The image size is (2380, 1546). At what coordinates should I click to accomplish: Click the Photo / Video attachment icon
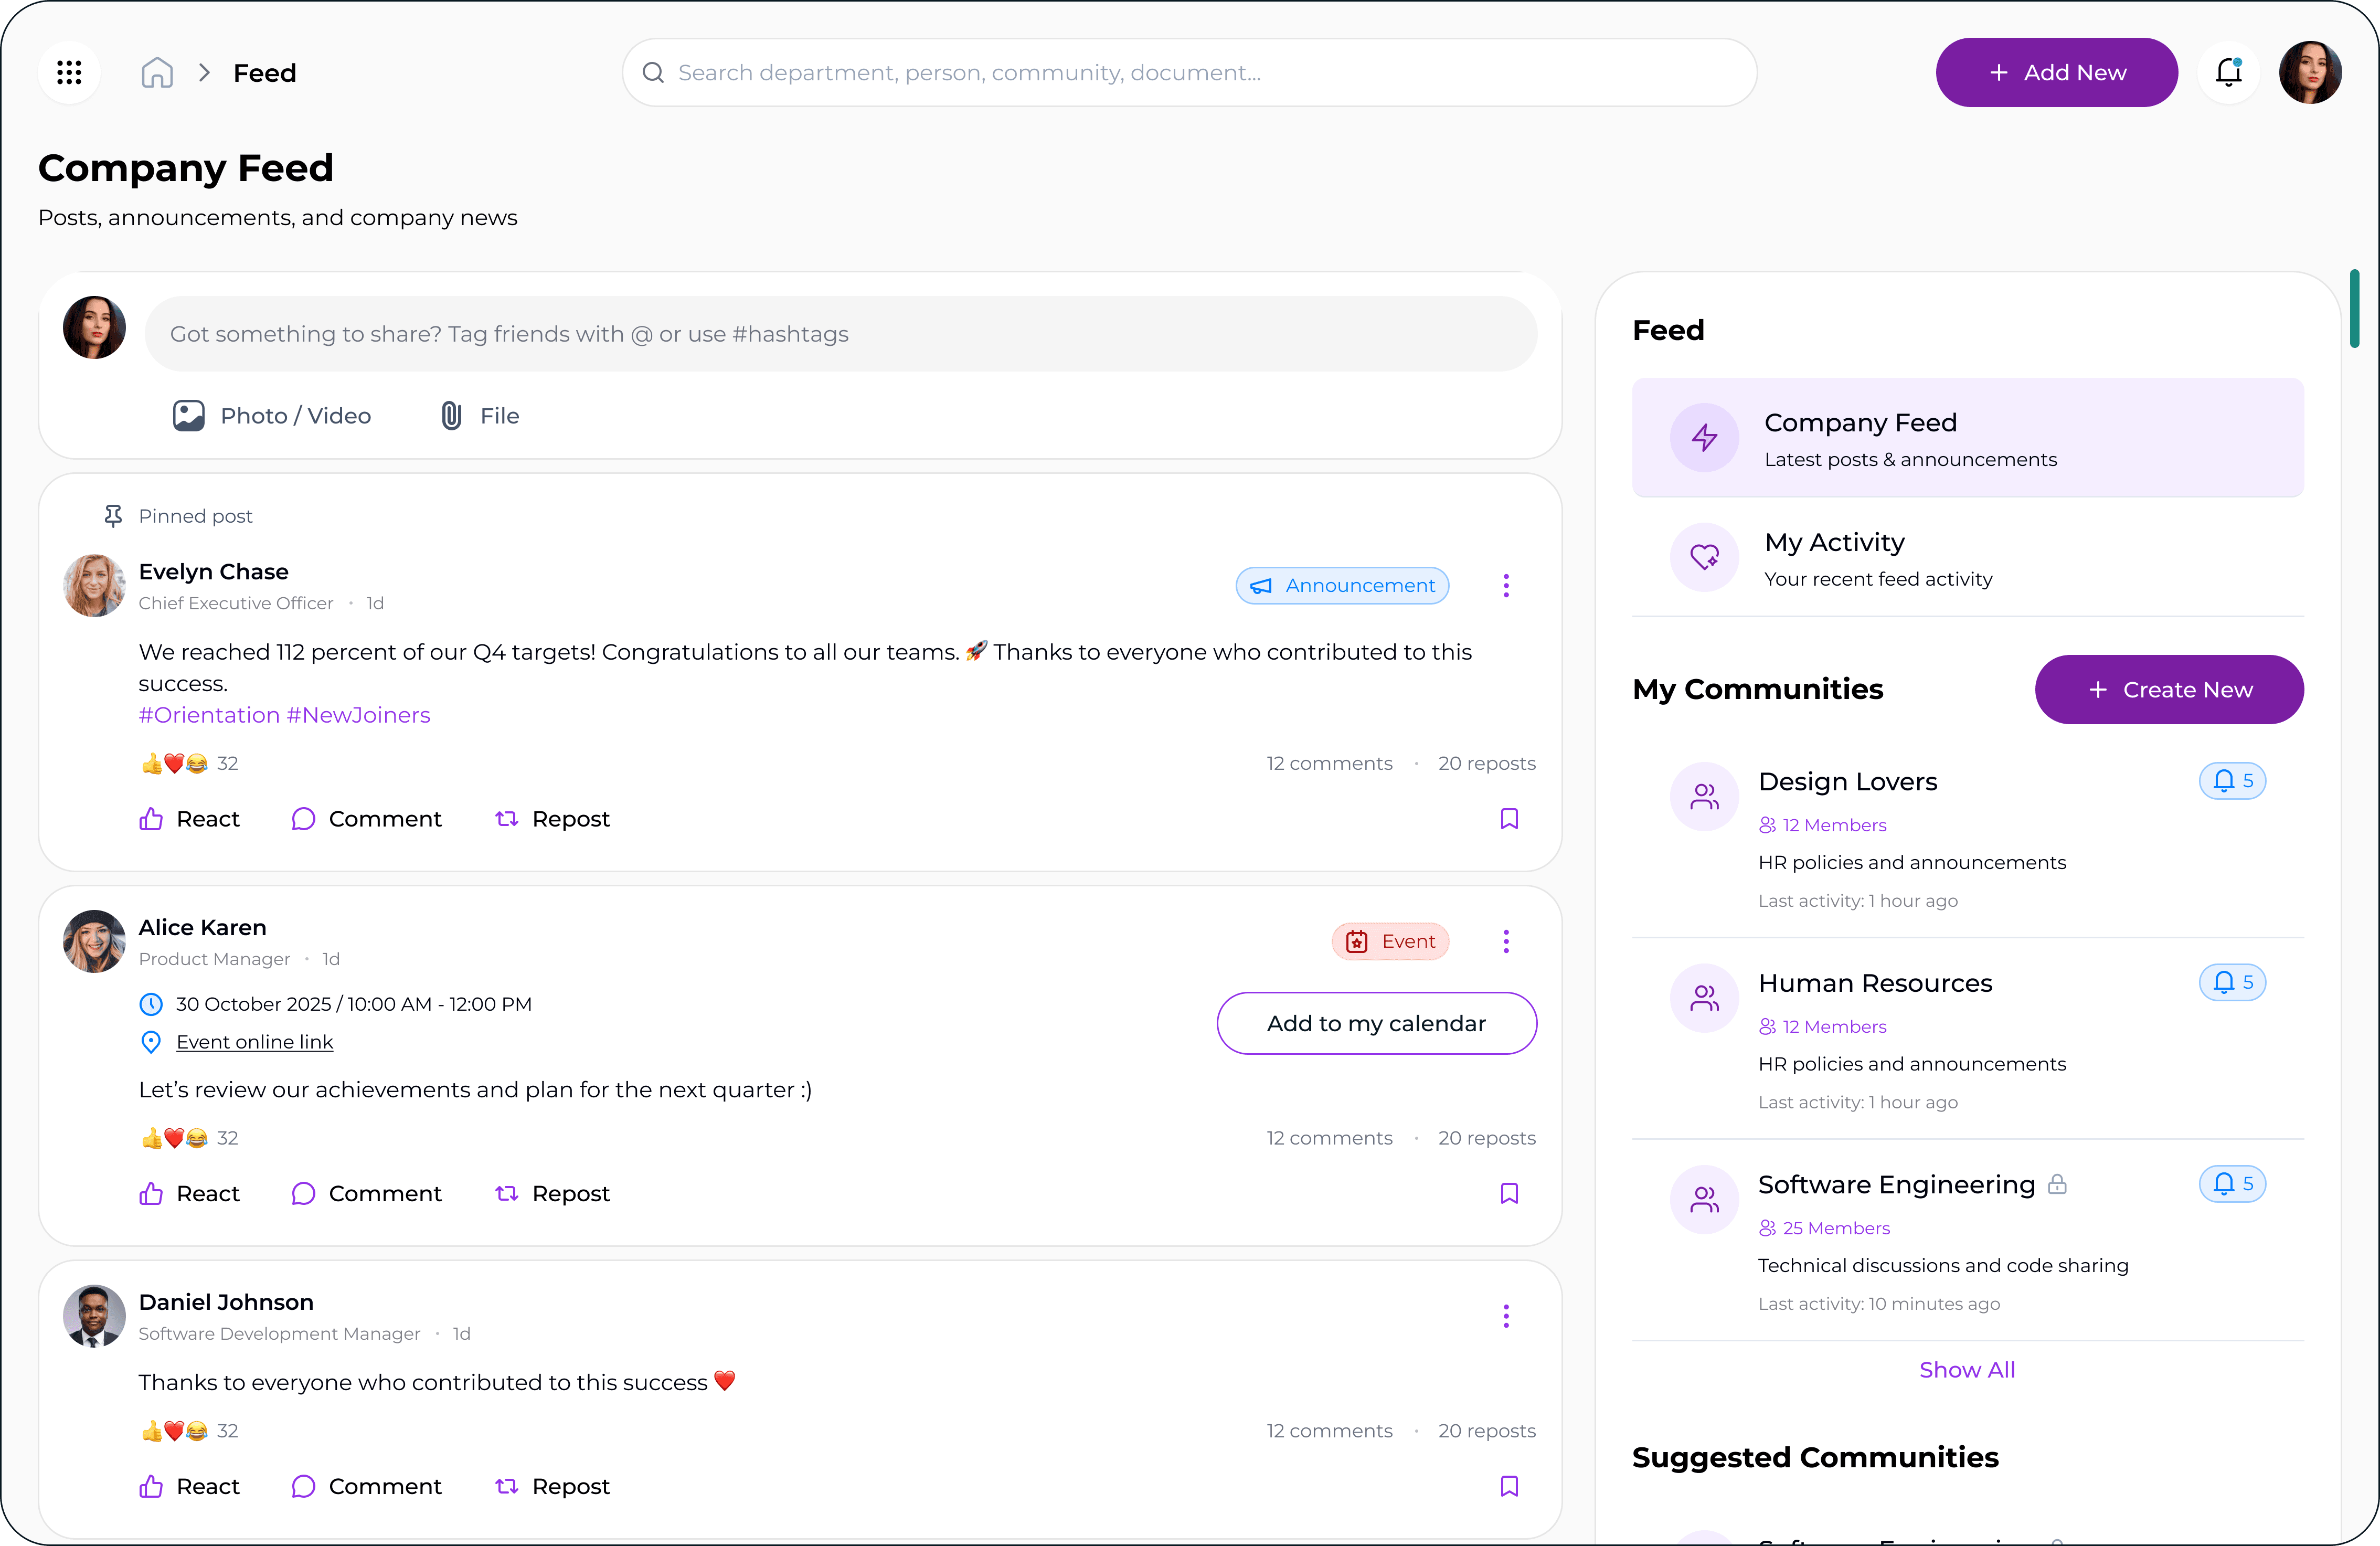coord(188,415)
